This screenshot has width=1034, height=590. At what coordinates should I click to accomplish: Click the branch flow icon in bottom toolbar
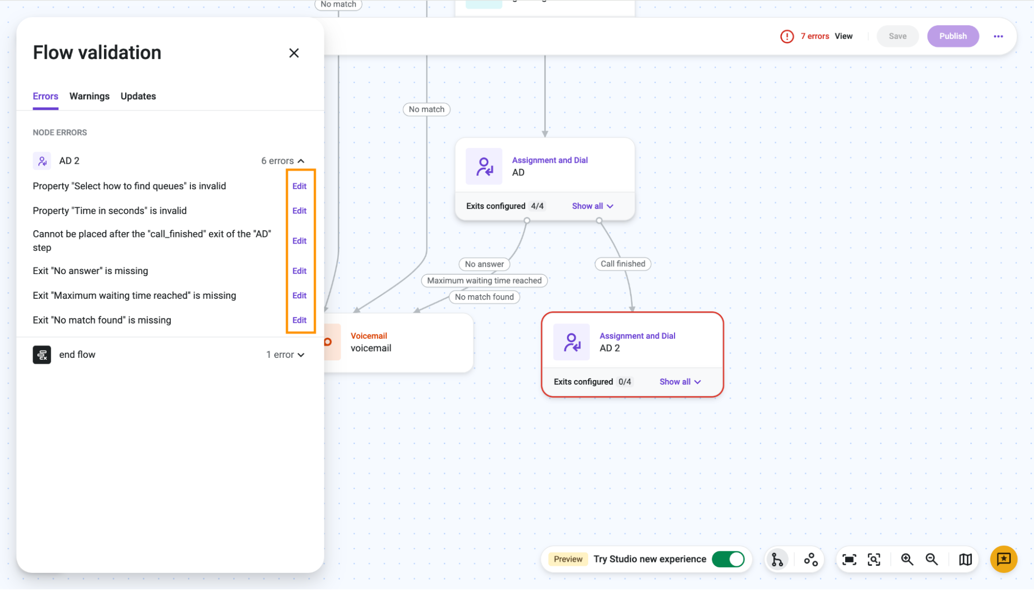click(x=777, y=559)
